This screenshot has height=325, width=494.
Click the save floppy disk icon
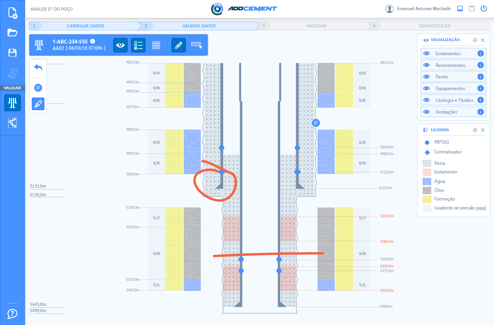coord(13,53)
